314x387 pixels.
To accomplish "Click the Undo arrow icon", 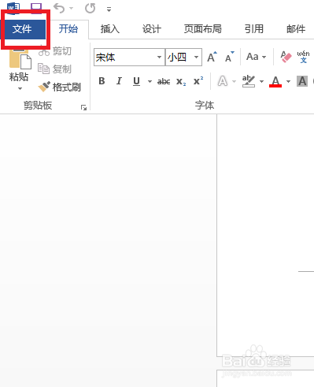I will (x=59, y=8).
